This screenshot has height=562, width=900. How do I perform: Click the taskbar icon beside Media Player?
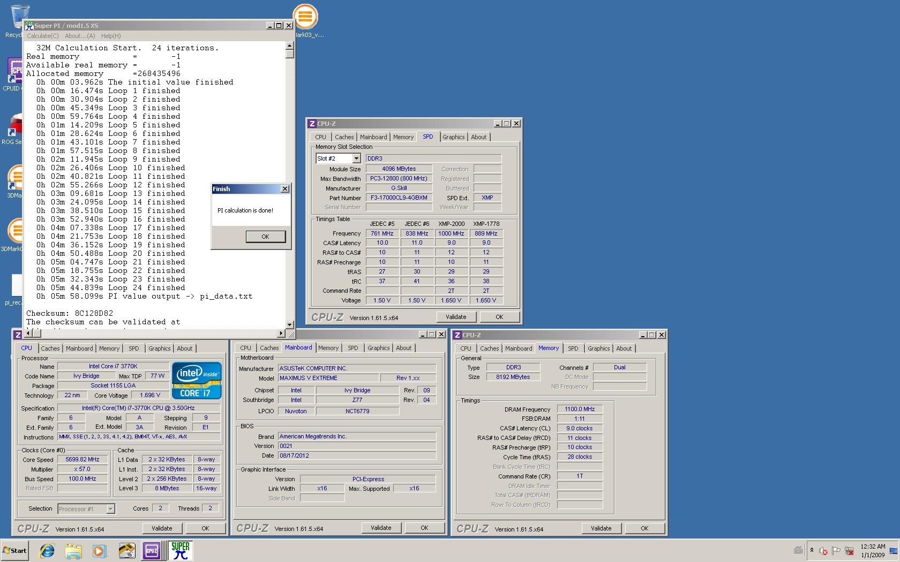click(126, 550)
